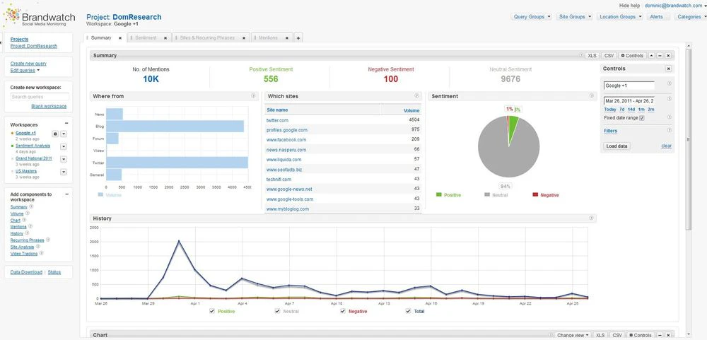
Task: Open help icon next to Summary component link
Action: [x=31, y=206]
